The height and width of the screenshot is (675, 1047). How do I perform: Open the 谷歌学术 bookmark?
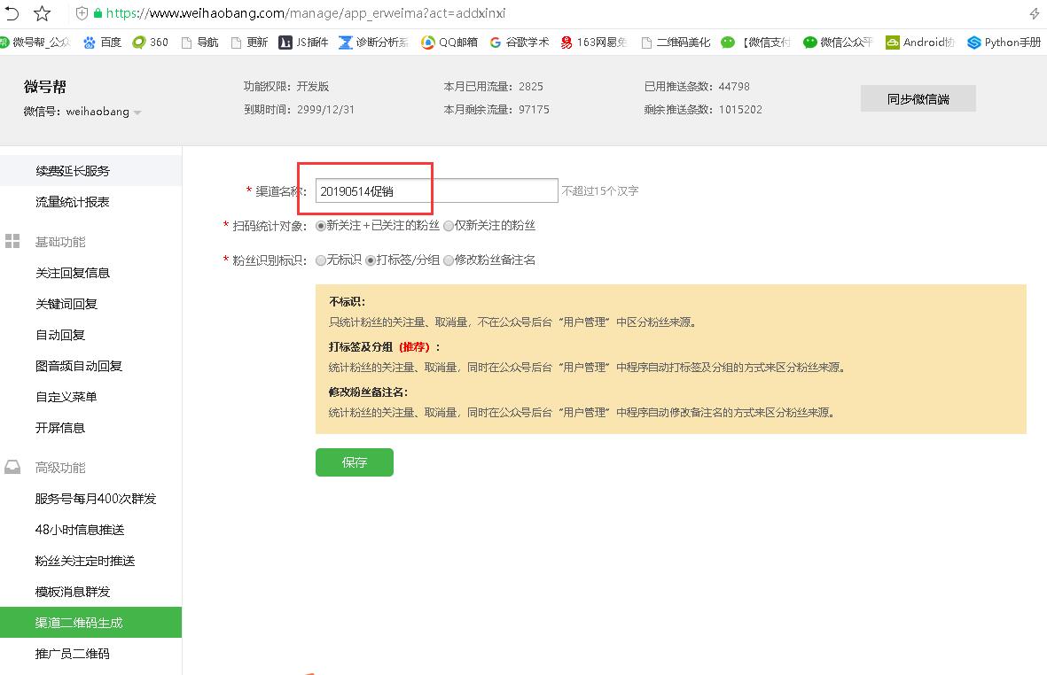(520, 42)
